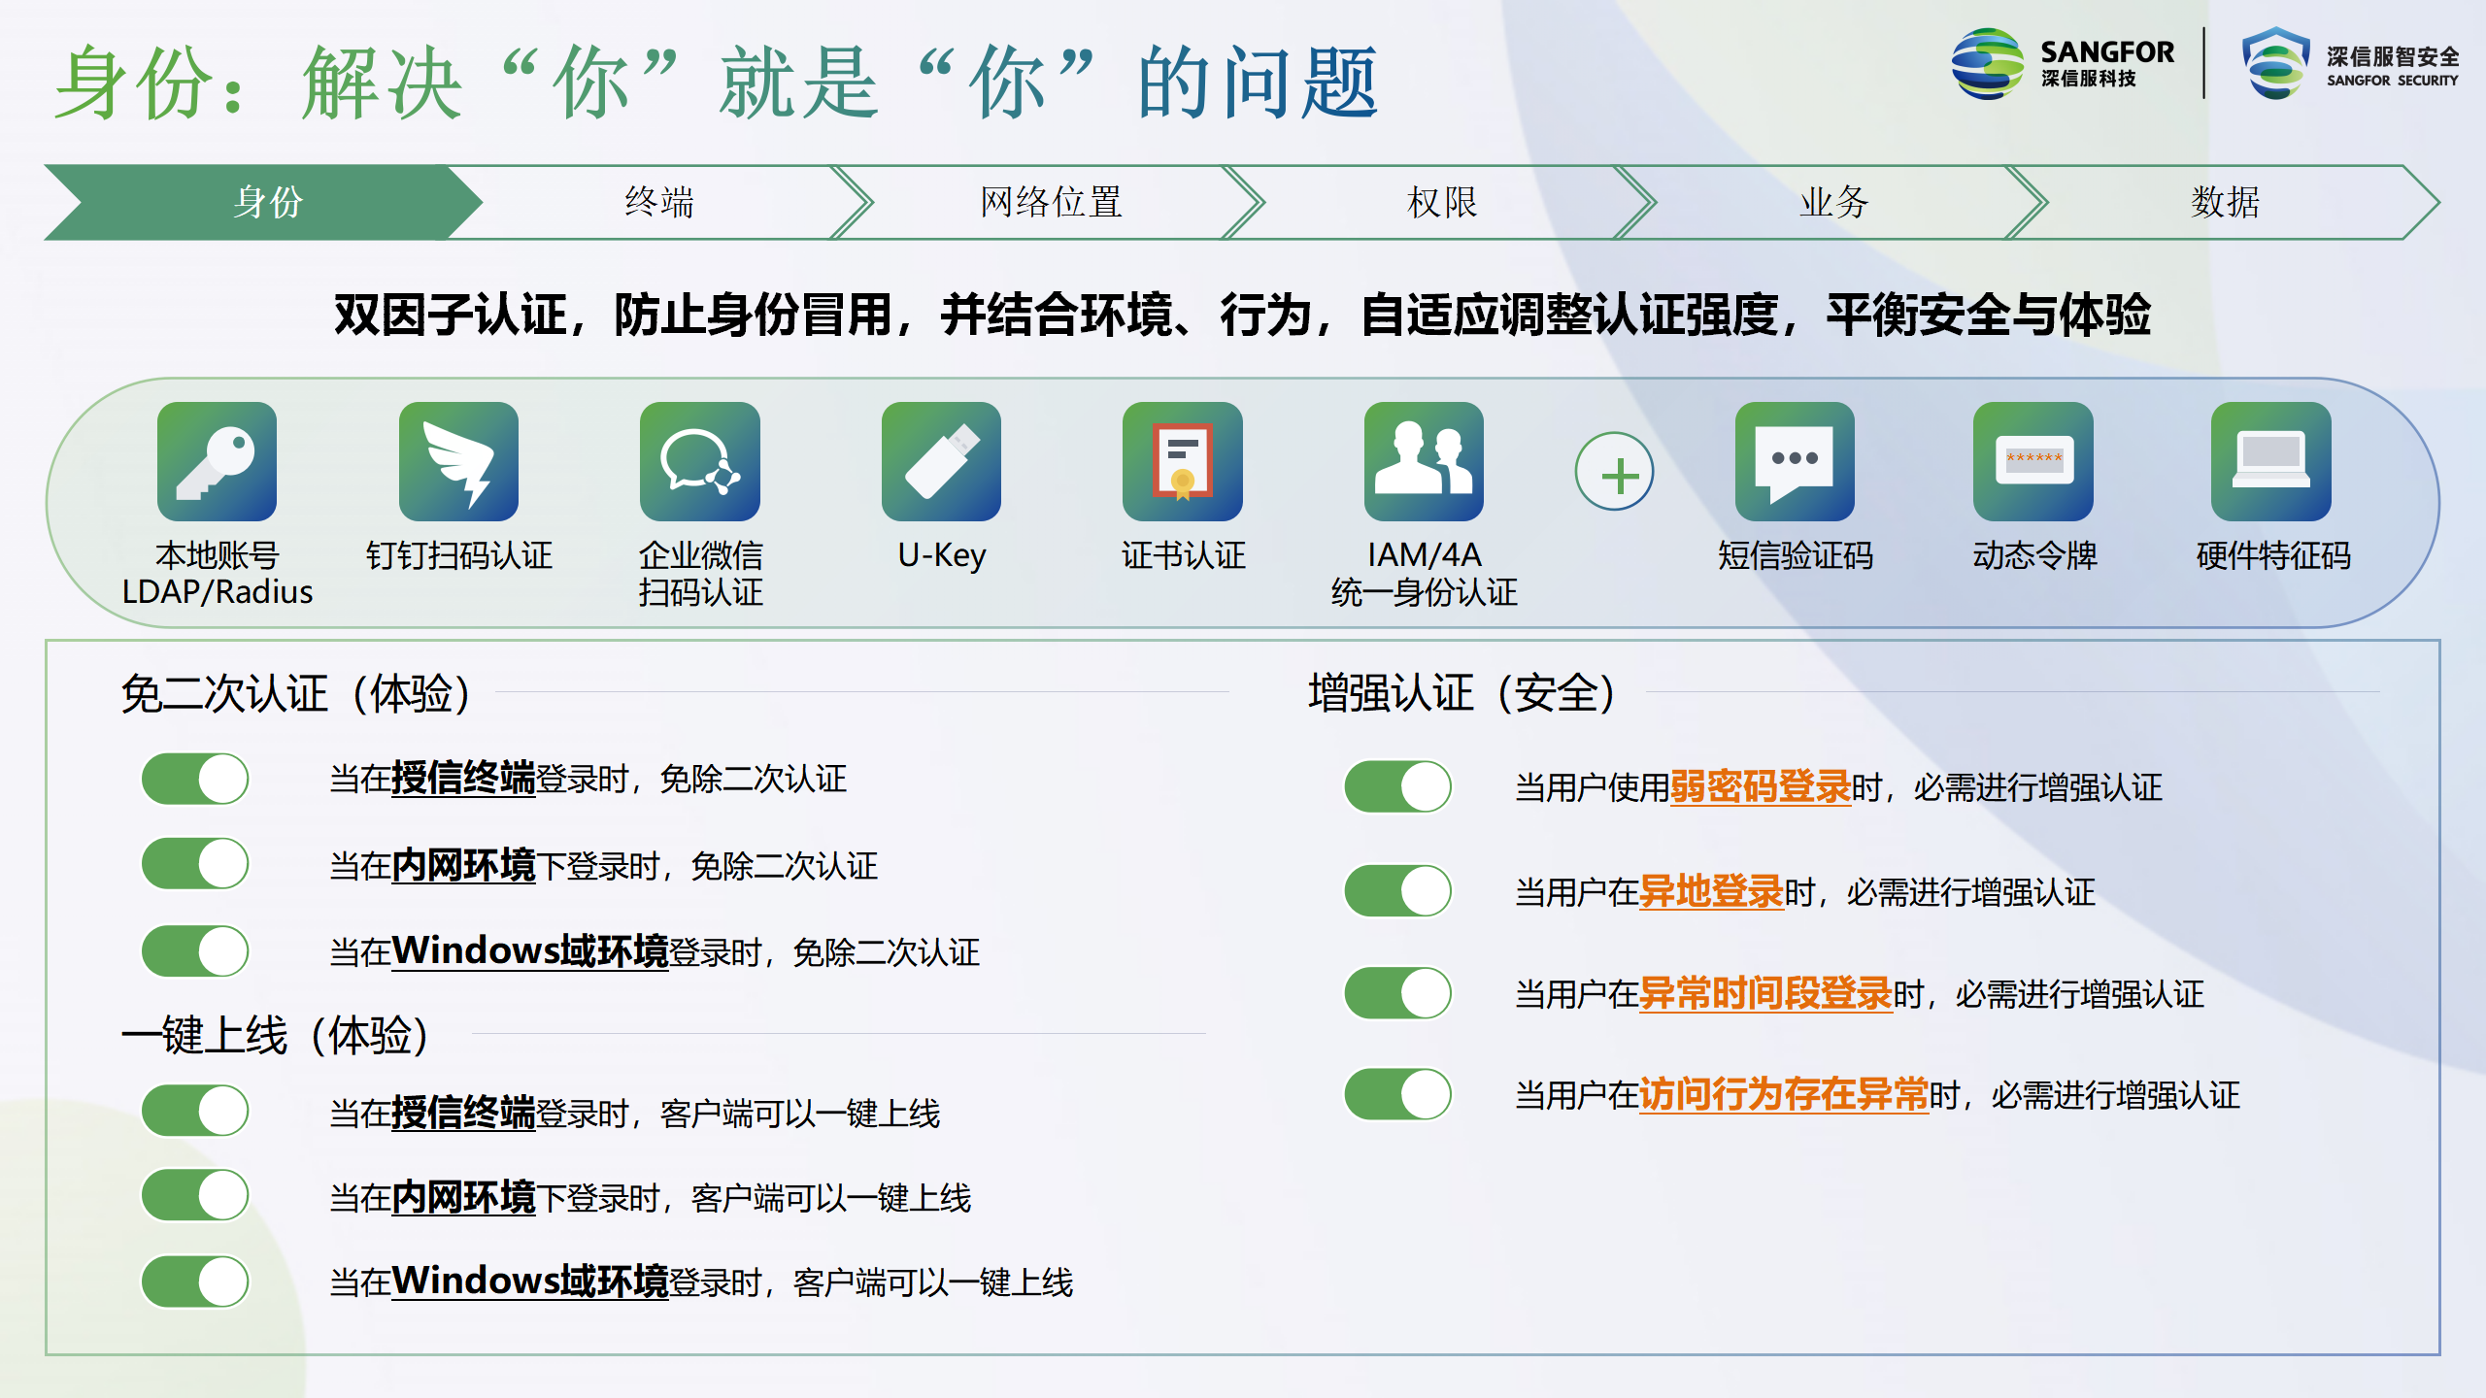The width and height of the screenshot is (2486, 1398).
Task: Toggle 访问行为存在异常 enhanced authentication switch
Action: (1397, 1094)
